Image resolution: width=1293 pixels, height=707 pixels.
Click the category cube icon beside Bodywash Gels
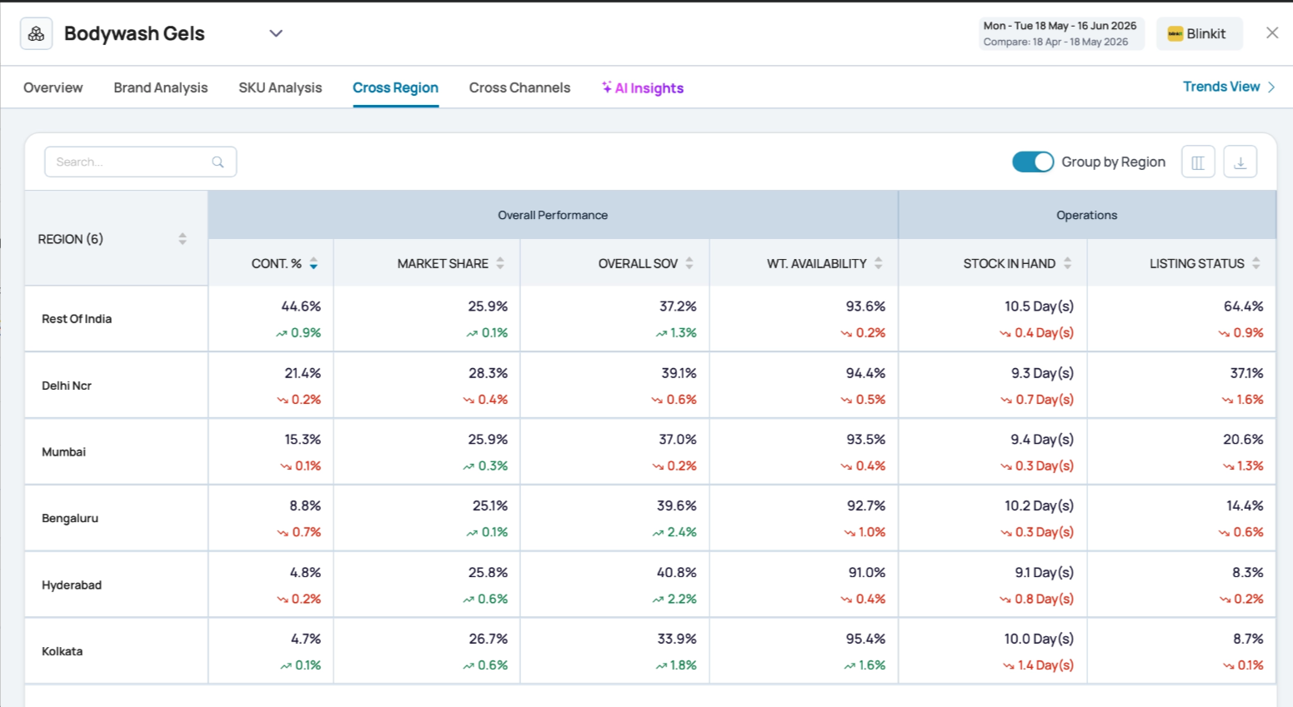click(x=36, y=34)
